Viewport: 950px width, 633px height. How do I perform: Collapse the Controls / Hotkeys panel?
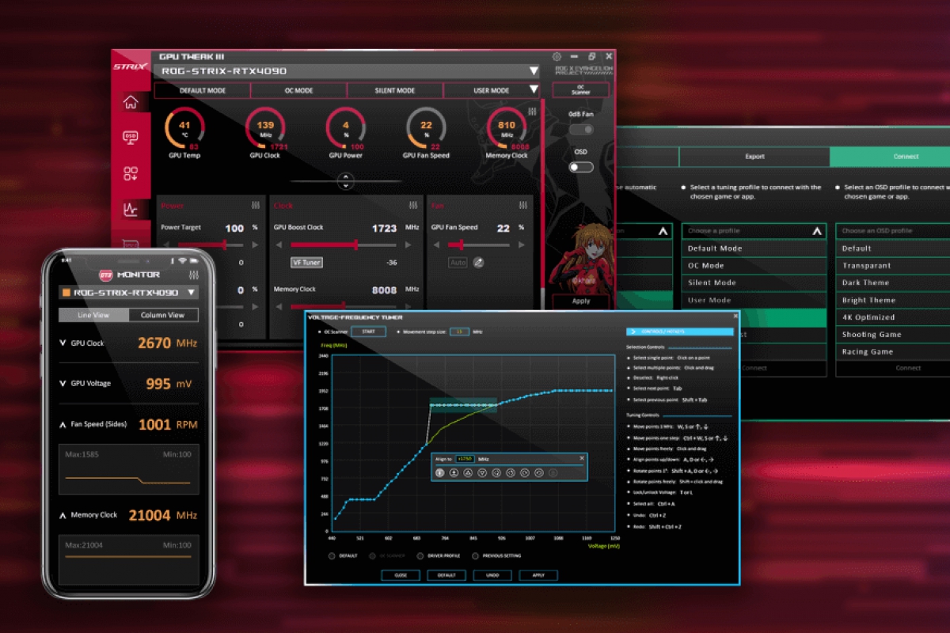click(x=679, y=332)
